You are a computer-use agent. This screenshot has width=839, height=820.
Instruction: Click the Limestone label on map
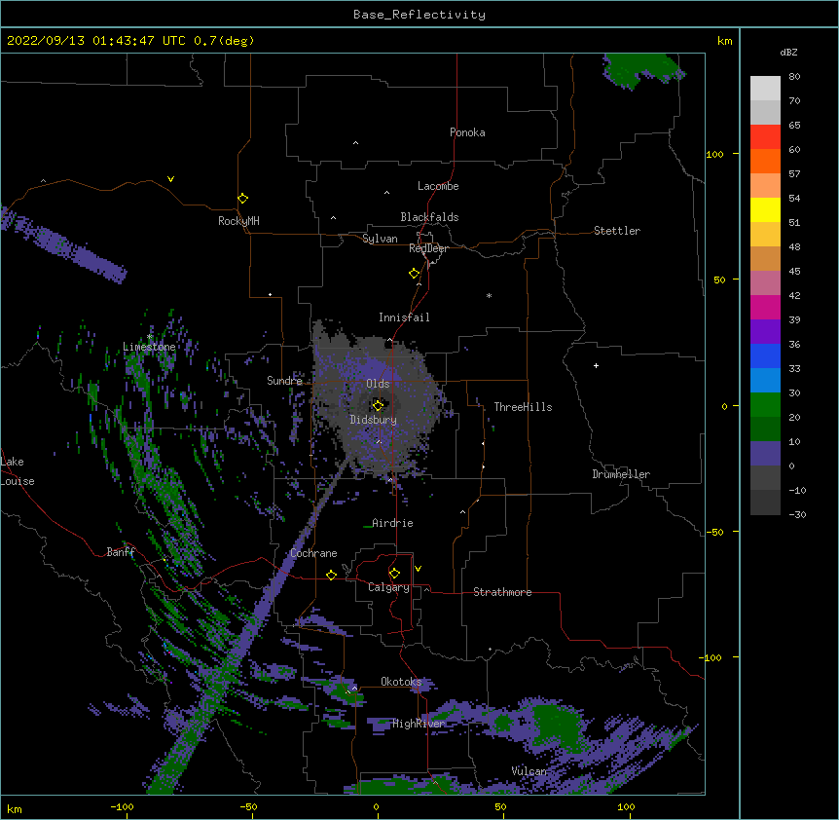click(x=149, y=347)
